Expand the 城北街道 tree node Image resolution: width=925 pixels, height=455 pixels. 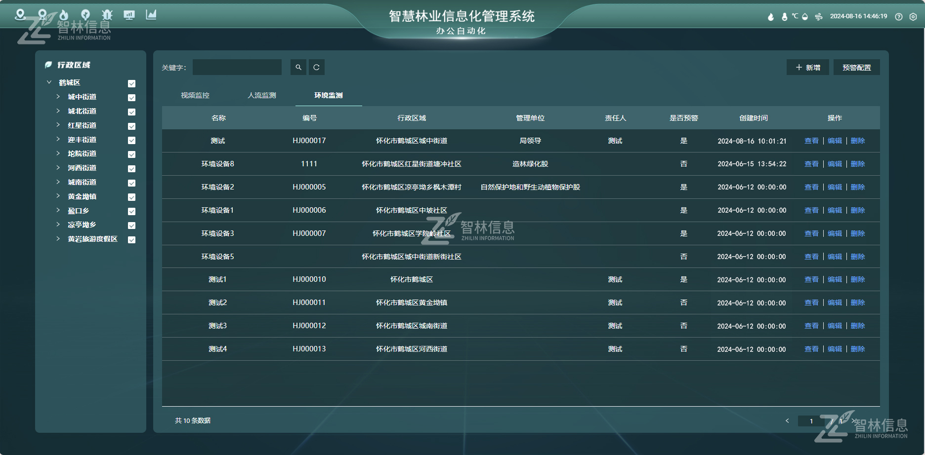58,111
